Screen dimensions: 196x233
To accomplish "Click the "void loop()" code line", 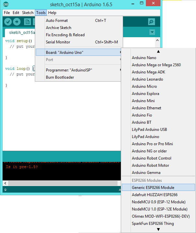I will click(x=20, y=69).
